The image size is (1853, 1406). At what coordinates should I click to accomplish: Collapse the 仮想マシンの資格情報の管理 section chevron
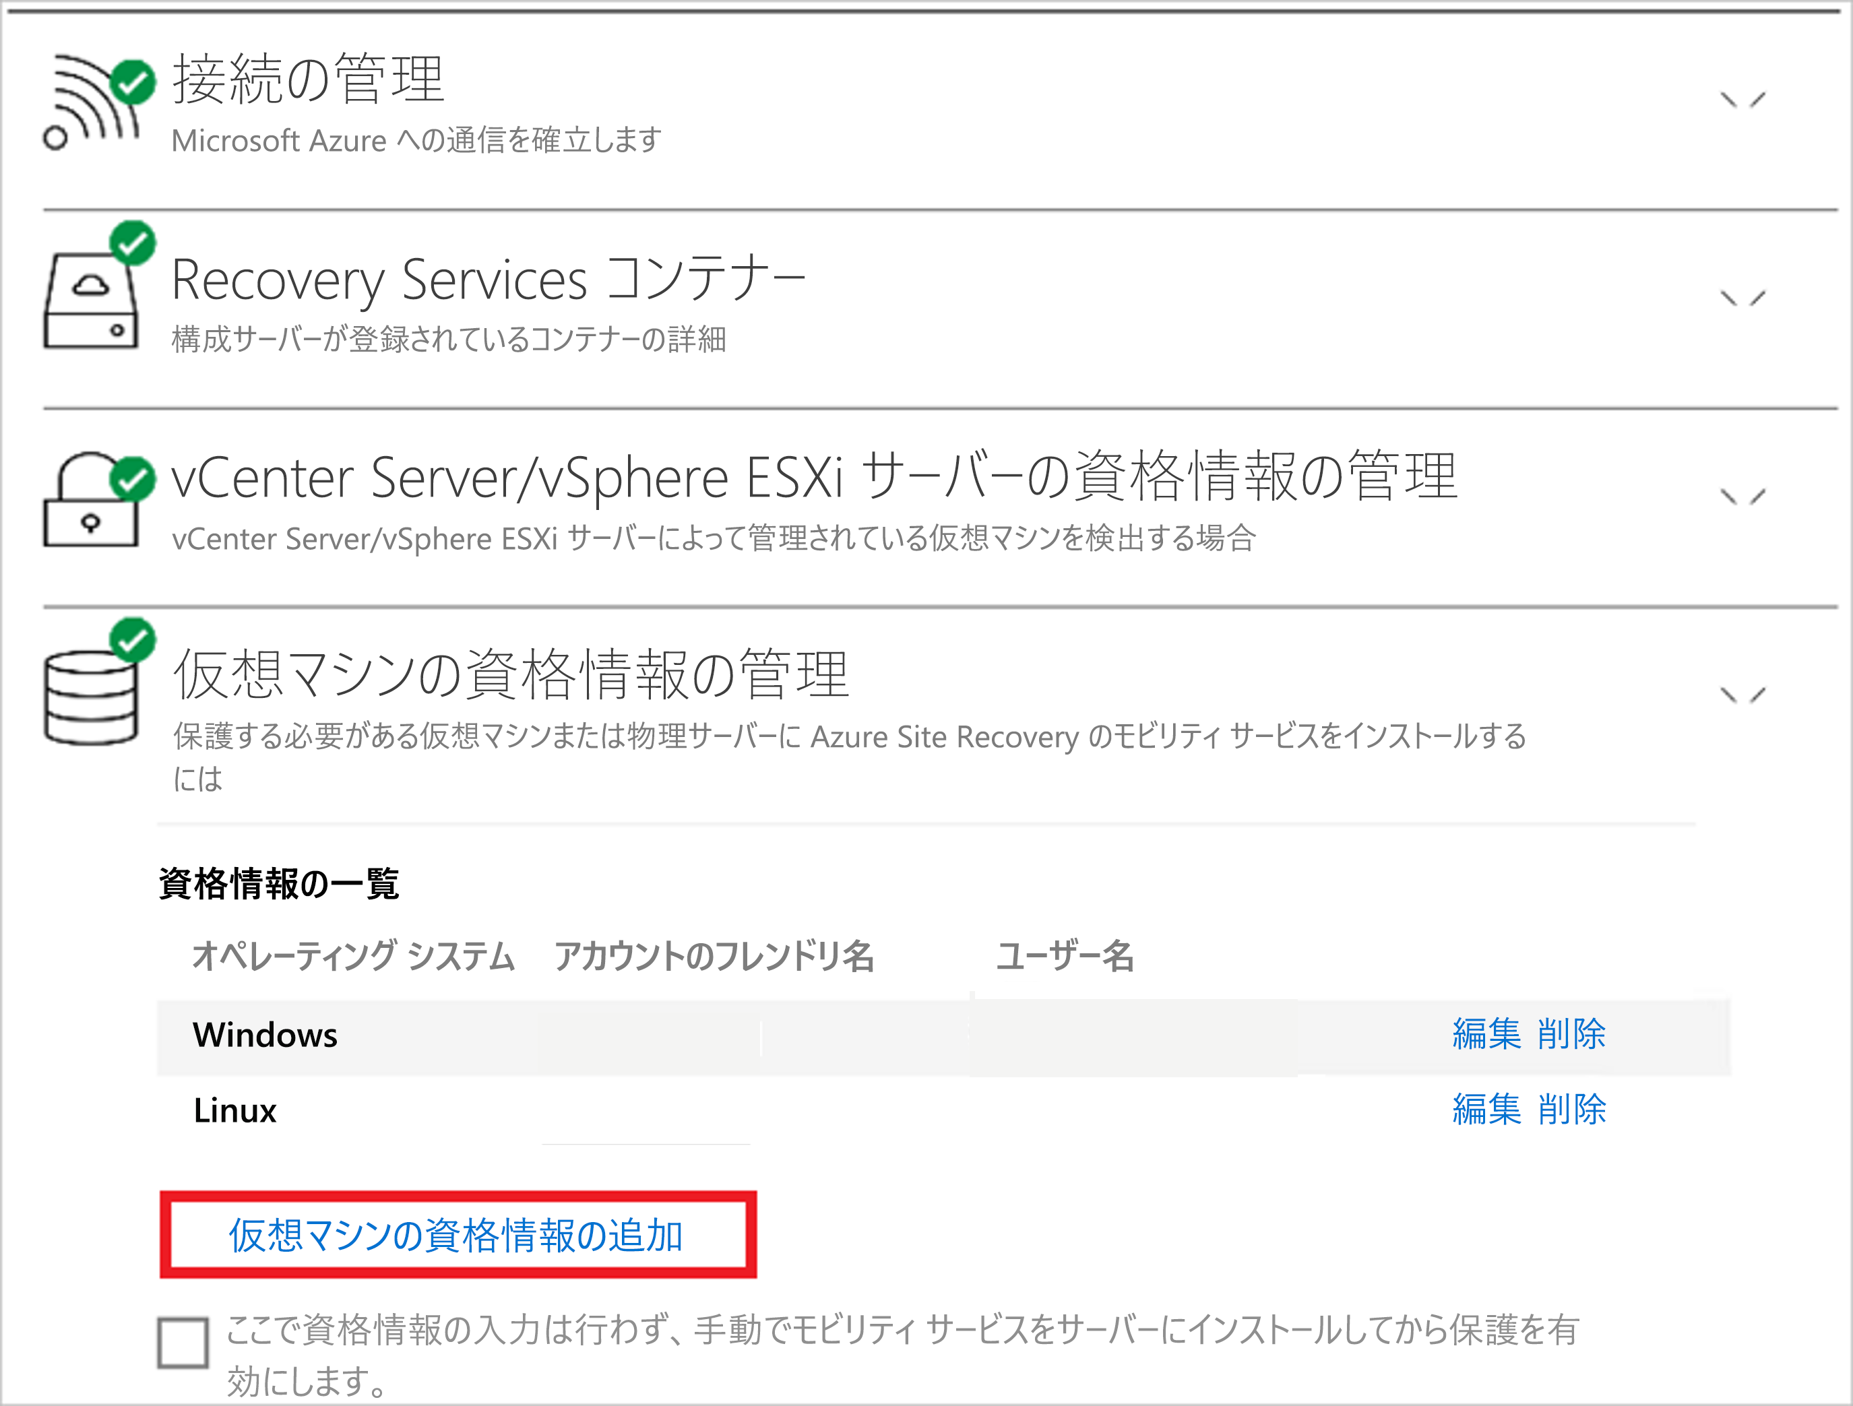pyautogui.click(x=1742, y=695)
